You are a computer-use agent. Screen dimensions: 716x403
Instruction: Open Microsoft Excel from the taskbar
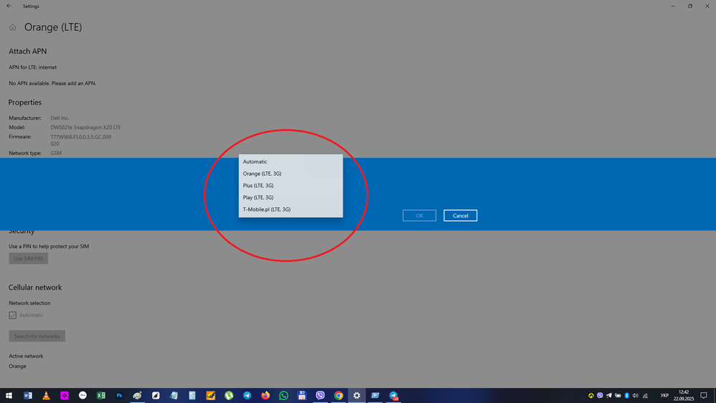click(x=101, y=396)
